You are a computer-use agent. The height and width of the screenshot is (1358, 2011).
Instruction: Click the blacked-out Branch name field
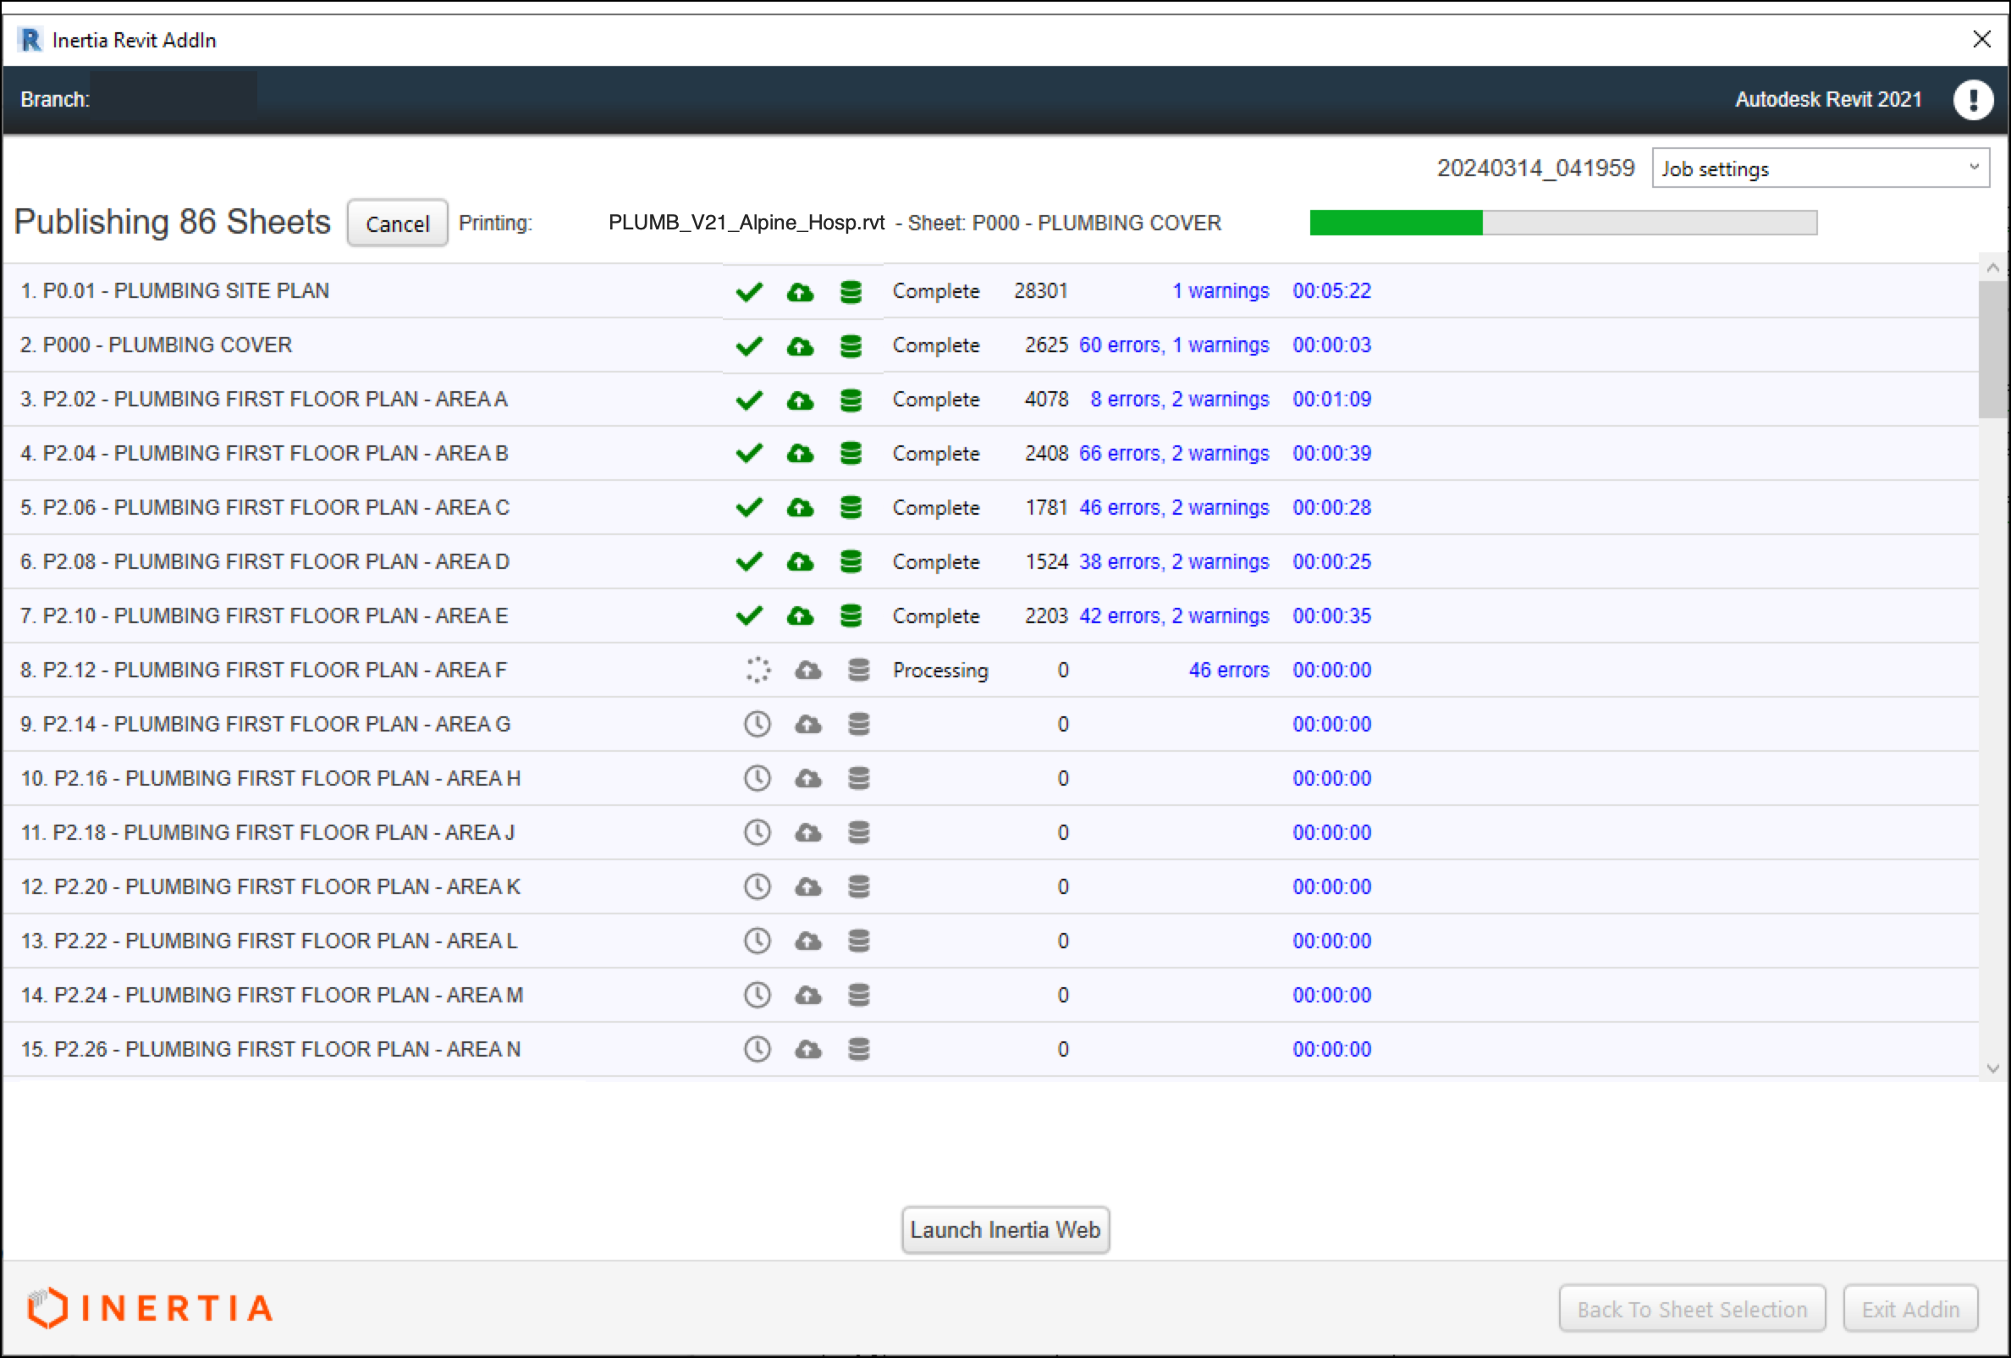click(174, 92)
